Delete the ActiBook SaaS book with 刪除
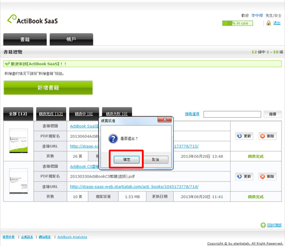Image resolution: width=285 pixels, height=246 pixels. [x=267, y=136]
